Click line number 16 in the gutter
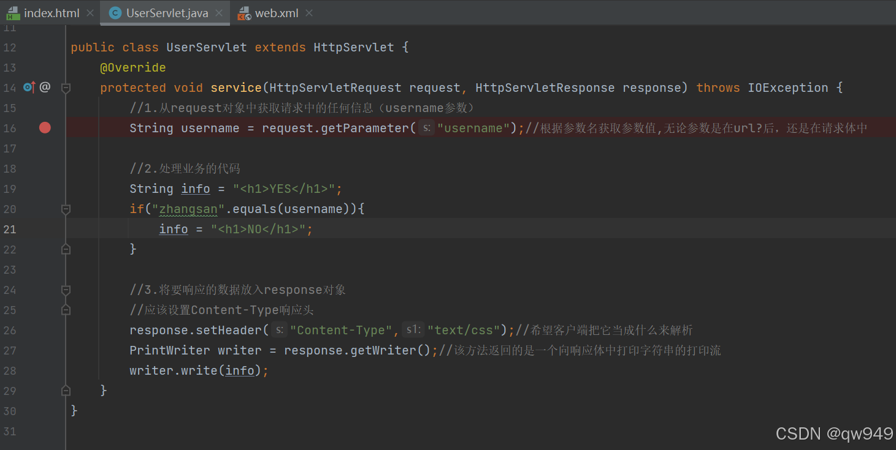Screen dimensions: 896x450 click(10, 128)
